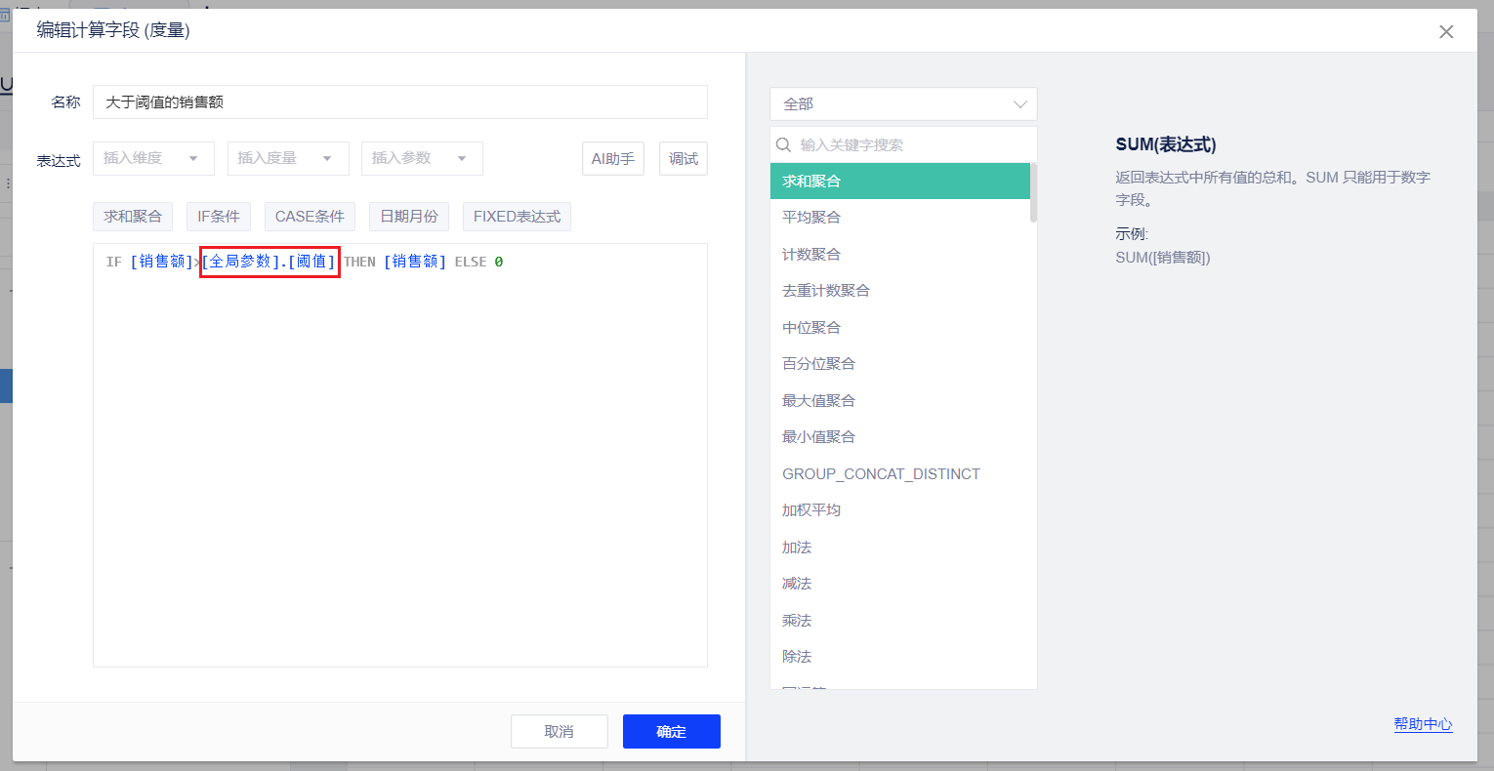Click the function list scrollbar
The image size is (1494, 771).
click(x=1033, y=195)
